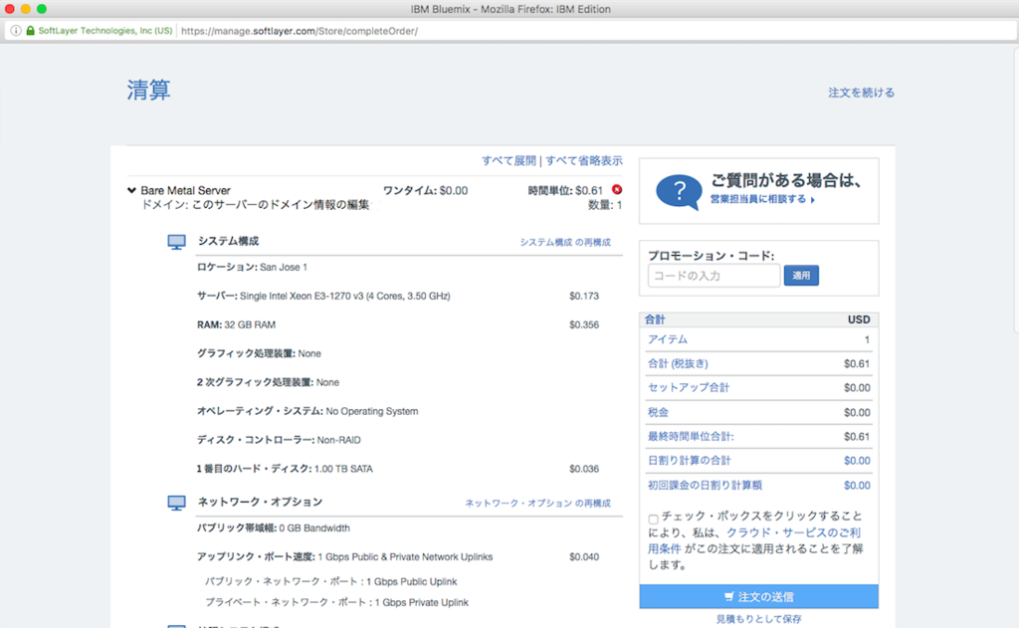Viewport: 1019px width, 628px height.
Task: Click server 'Single Intel Xeon E3-1270 v3' text
Action: point(344,296)
